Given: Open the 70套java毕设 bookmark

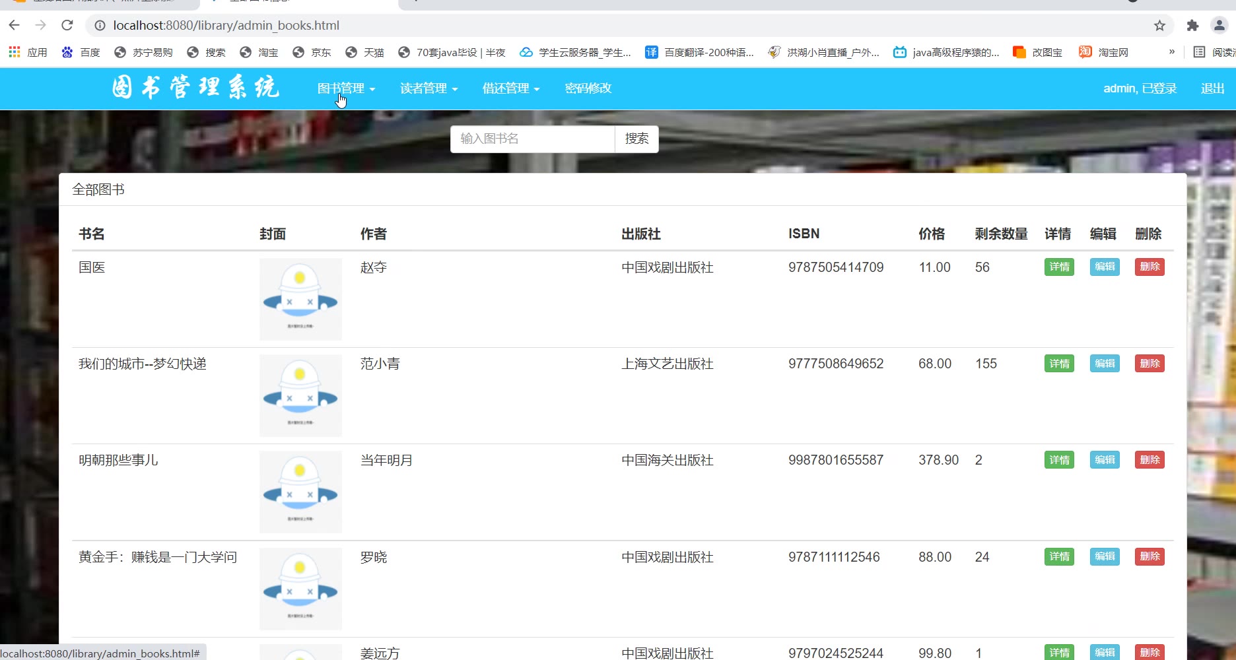Looking at the screenshot, I should pyautogui.click(x=452, y=52).
